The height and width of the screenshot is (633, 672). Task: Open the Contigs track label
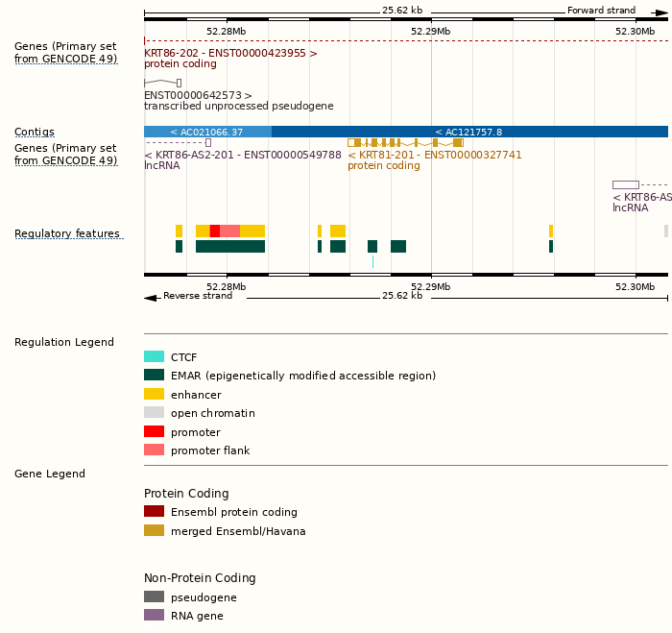coord(35,132)
